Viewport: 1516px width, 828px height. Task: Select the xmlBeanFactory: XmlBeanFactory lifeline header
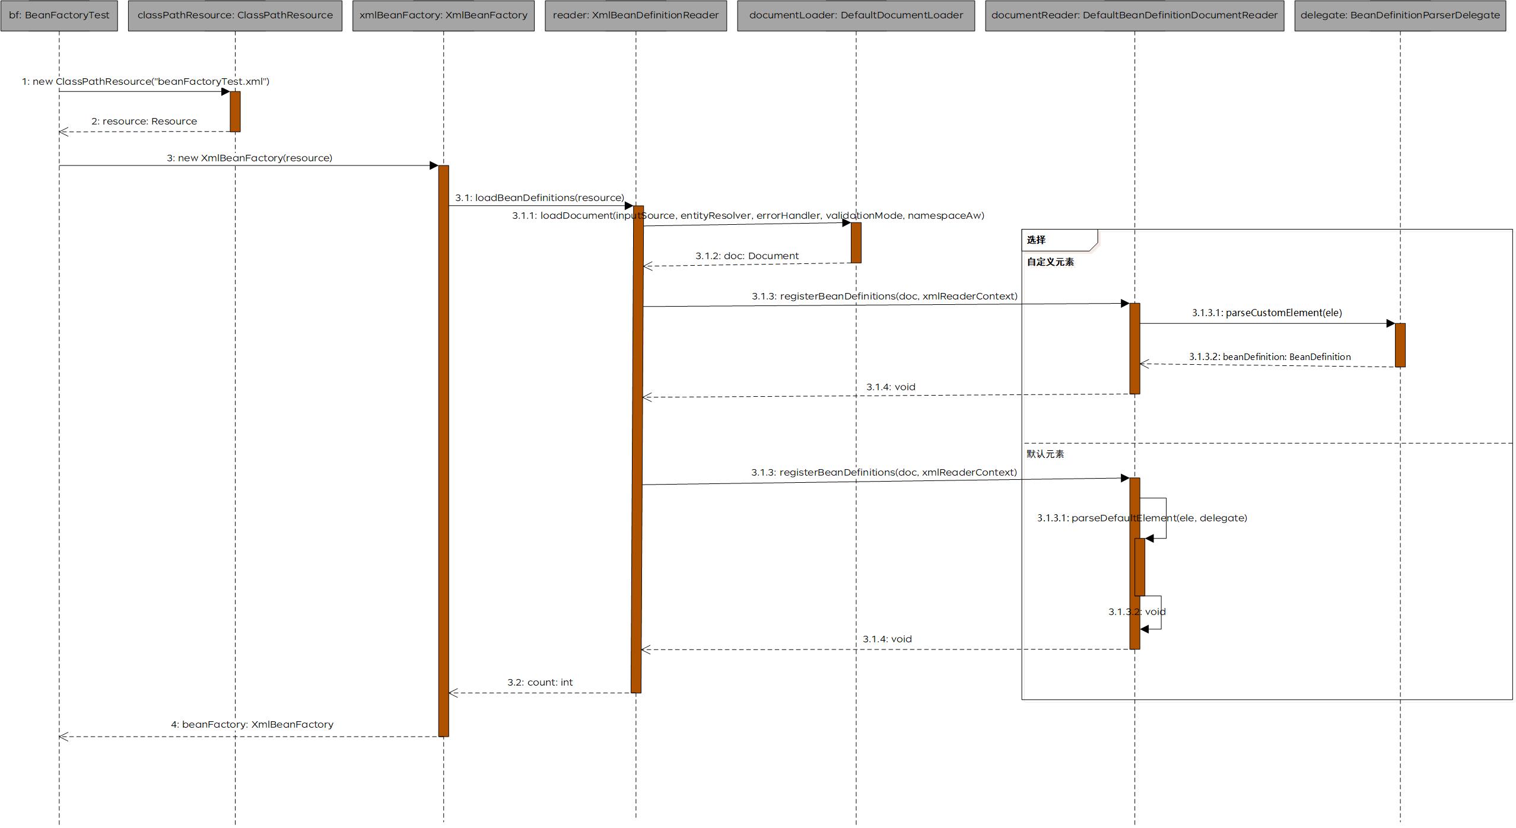click(443, 15)
